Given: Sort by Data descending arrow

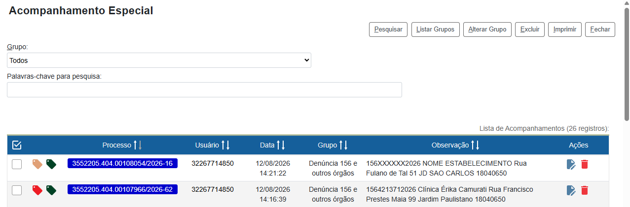Looking at the screenshot, I should click(283, 145).
